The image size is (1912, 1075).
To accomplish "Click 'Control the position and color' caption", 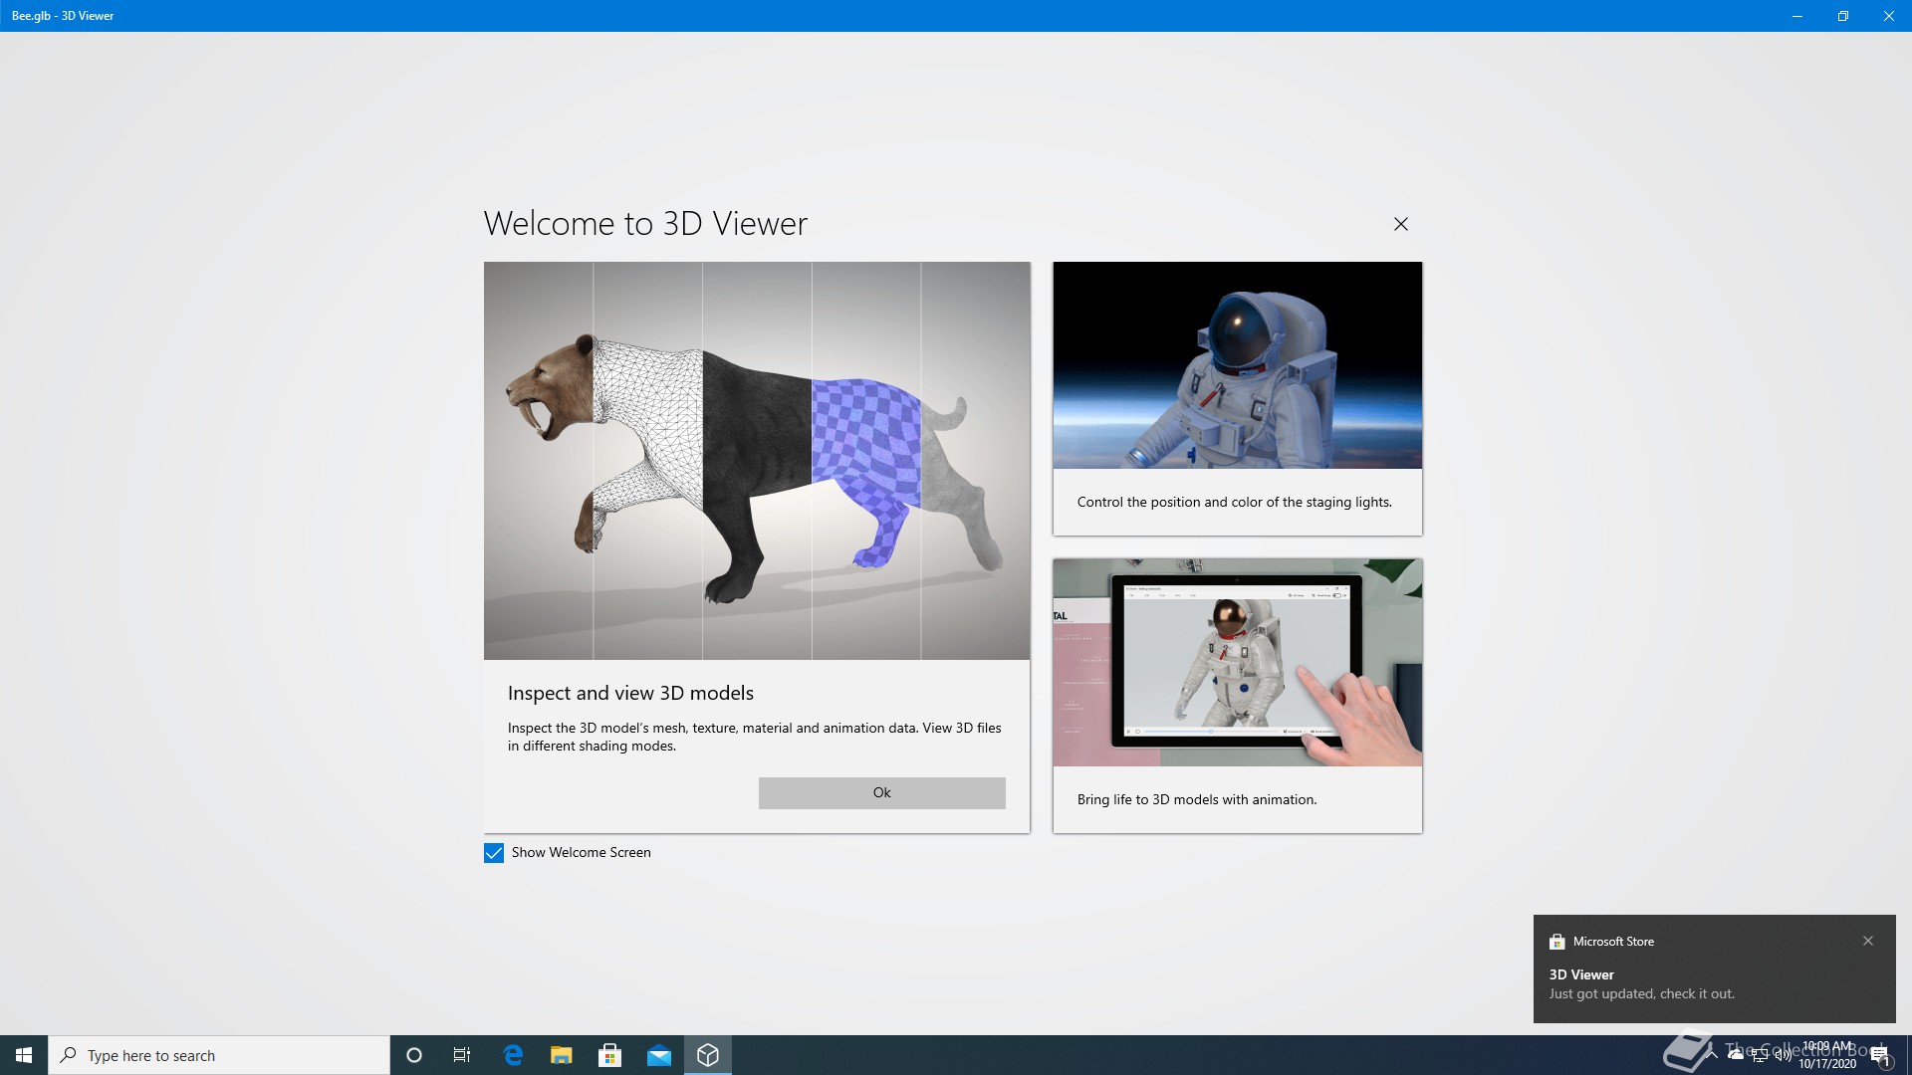I will coord(1234,502).
